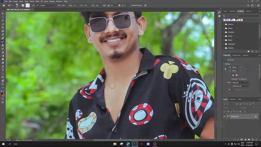This screenshot has width=261, height=147.
Task: Click the Home icon in options bar
Action: point(4,5)
